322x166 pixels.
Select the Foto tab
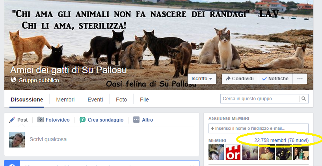(121, 100)
